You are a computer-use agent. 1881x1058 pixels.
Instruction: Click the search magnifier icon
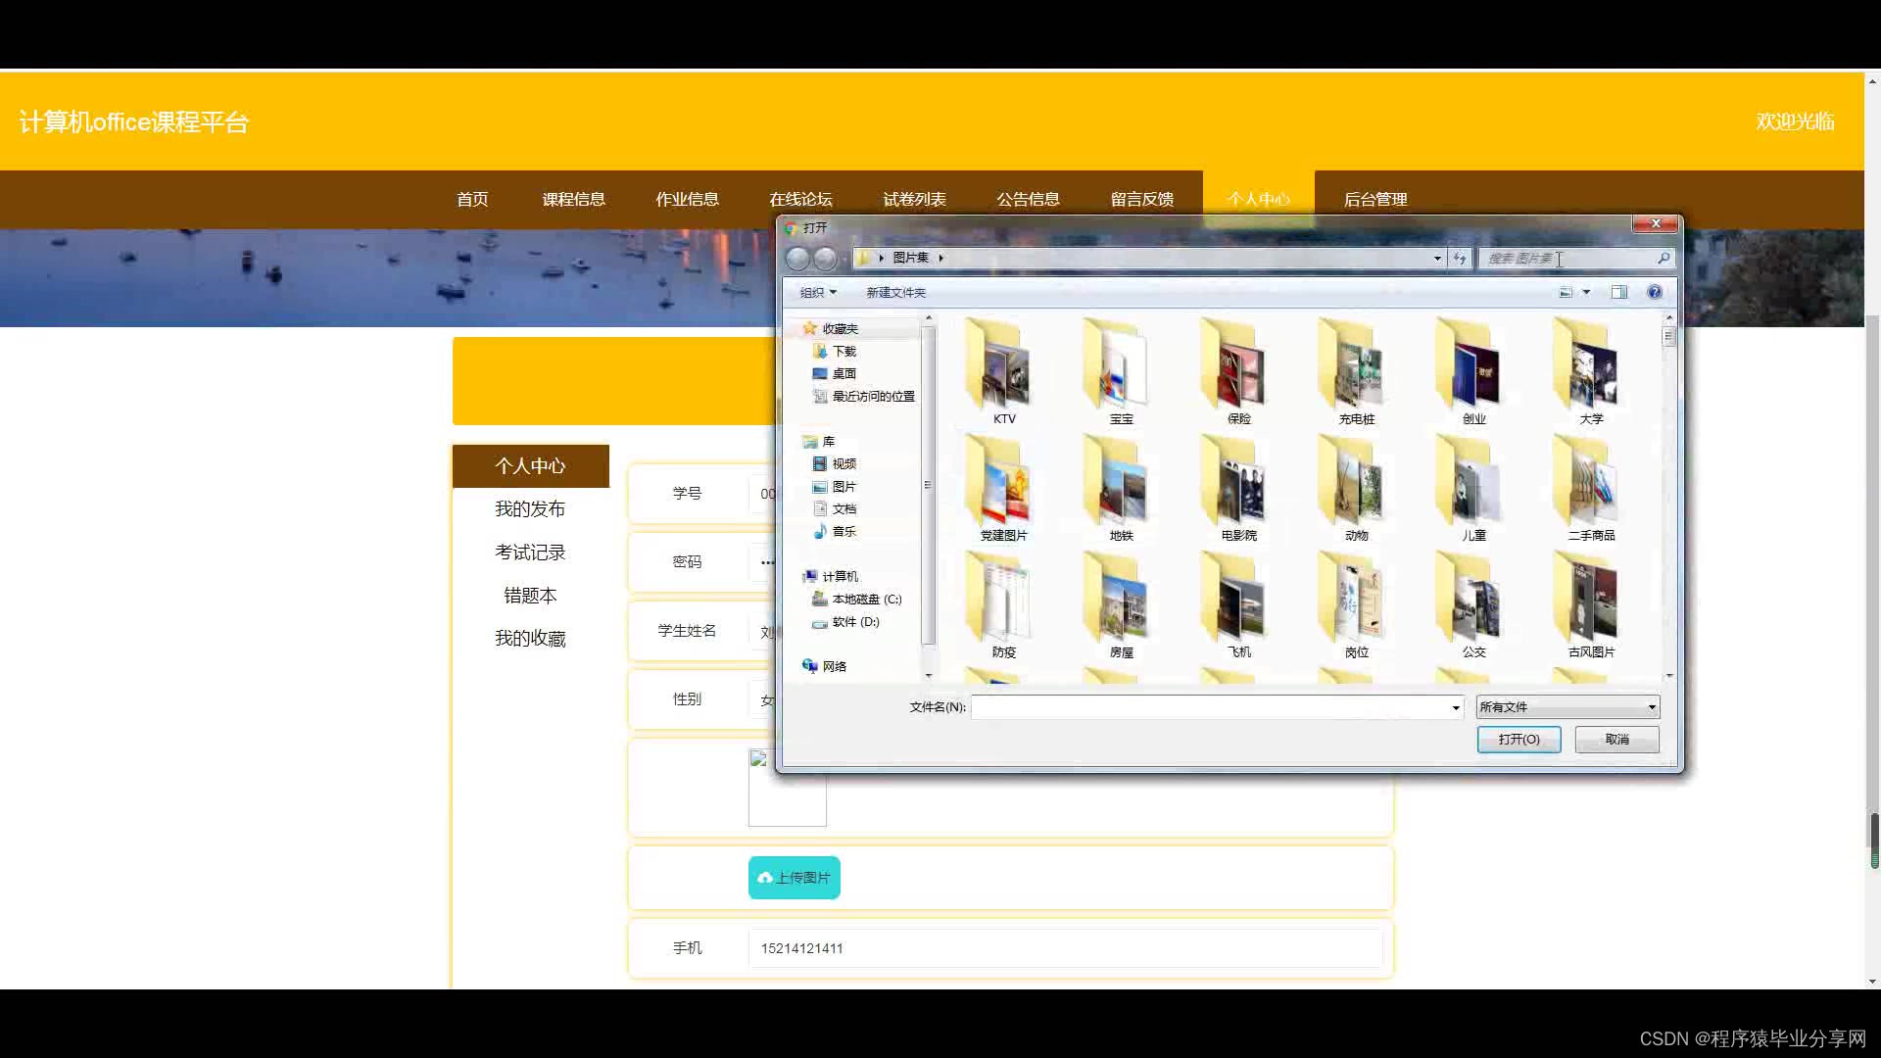[1663, 258]
